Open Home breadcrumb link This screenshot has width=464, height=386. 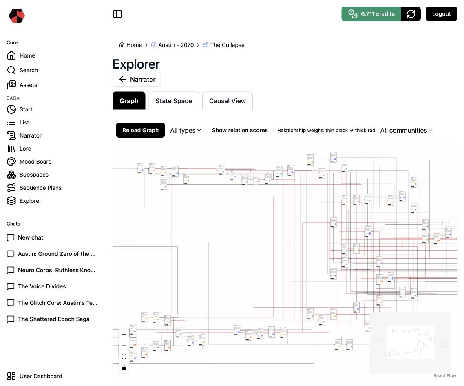click(x=134, y=45)
